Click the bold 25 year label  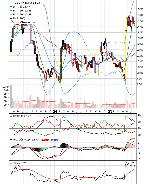[x=110, y=111]
